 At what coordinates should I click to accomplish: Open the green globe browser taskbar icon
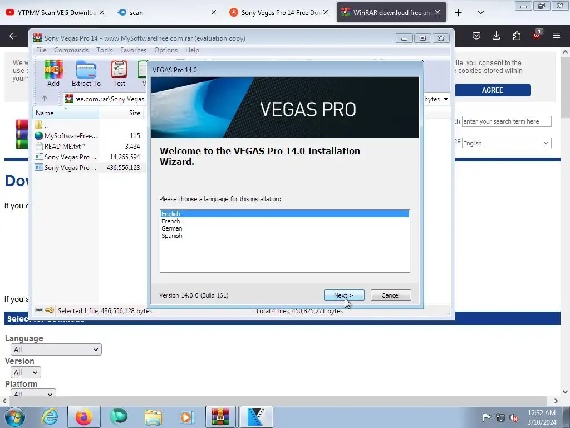click(119, 417)
